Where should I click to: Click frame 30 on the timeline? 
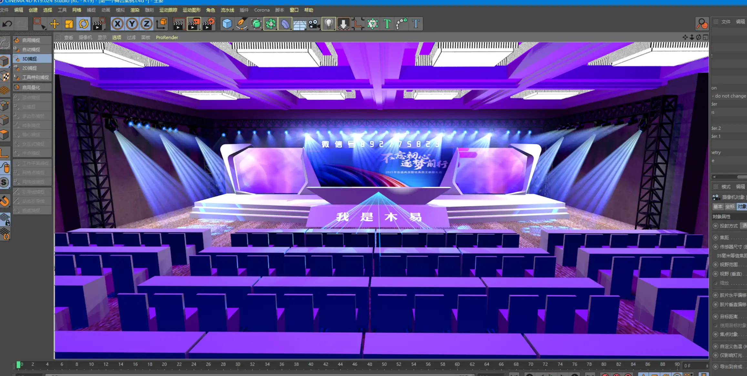click(238, 364)
